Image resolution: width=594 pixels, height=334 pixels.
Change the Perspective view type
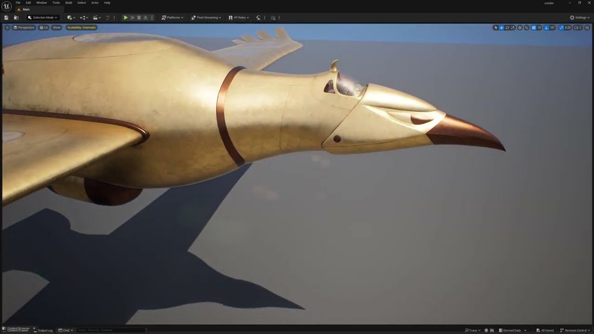pos(24,27)
